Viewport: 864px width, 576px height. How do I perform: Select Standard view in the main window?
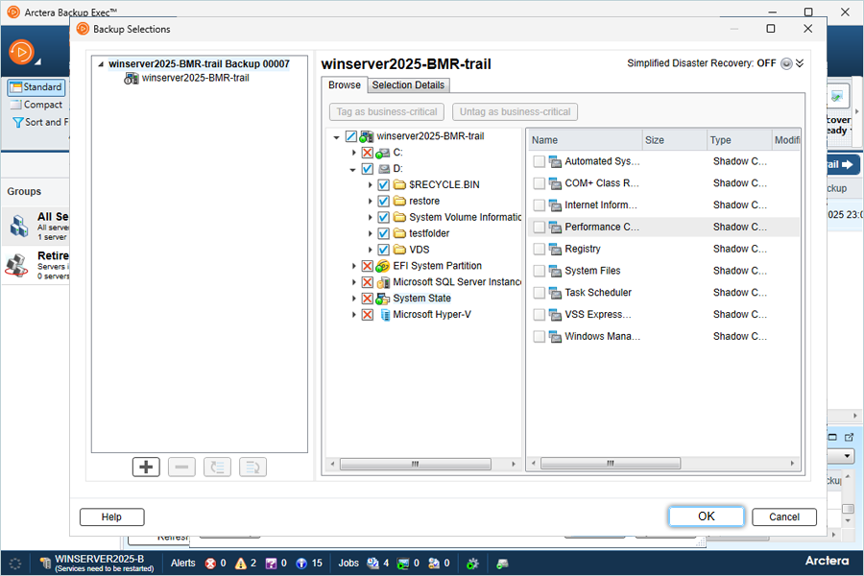[x=36, y=87]
